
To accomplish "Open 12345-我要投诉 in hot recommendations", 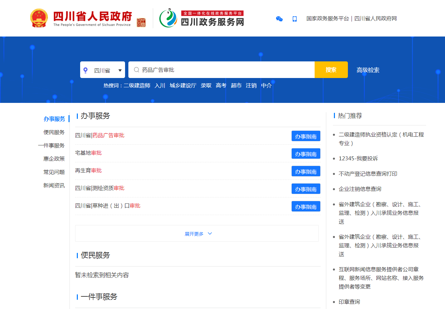I will pyautogui.click(x=358, y=158).
